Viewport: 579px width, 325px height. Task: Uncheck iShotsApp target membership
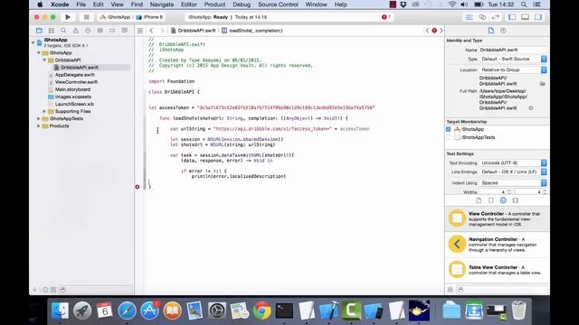coord(449,129)
